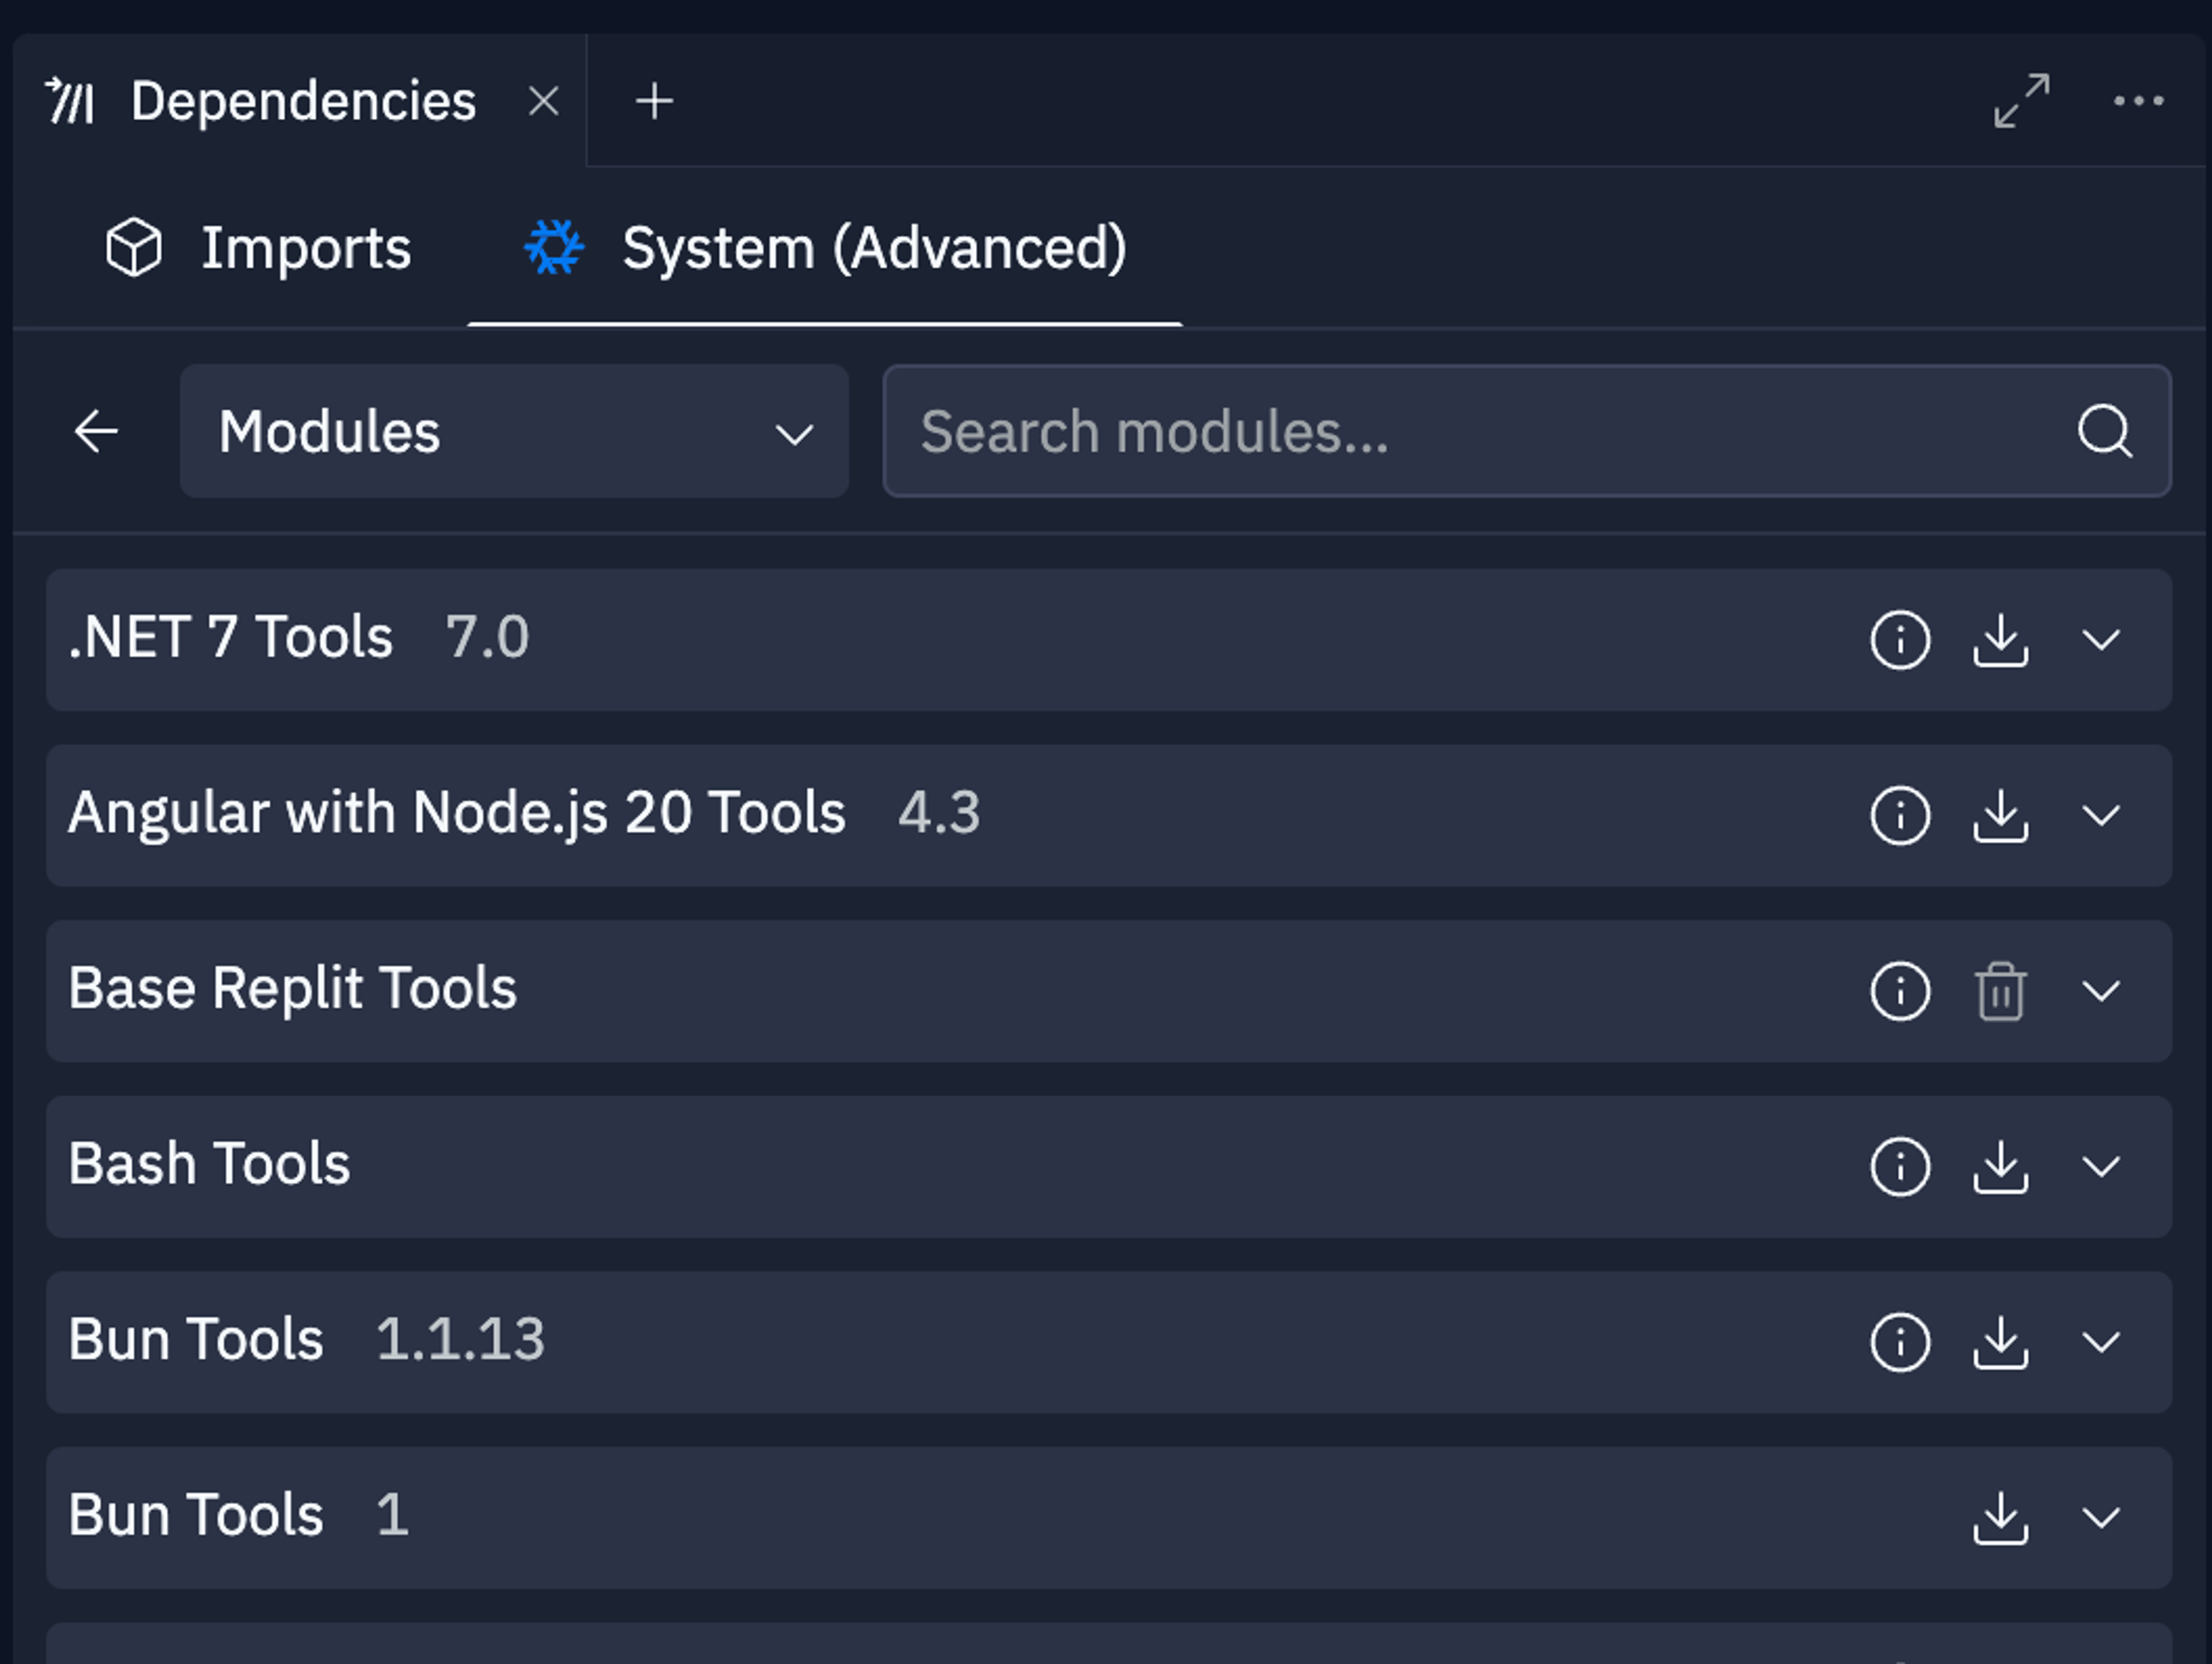Switch to the Imports tab

258,248
